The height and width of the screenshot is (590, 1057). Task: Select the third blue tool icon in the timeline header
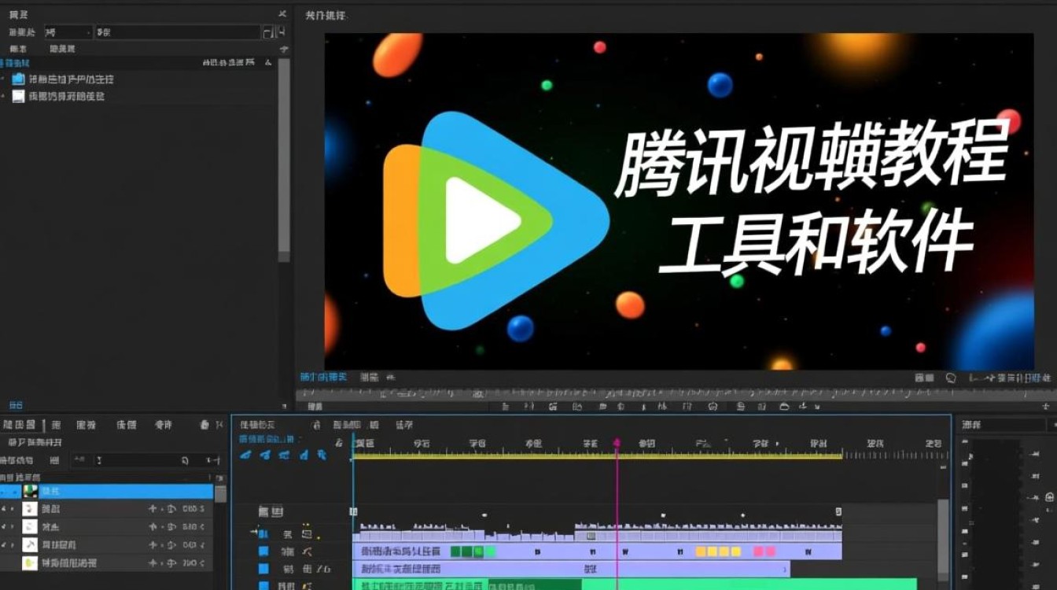click(x=284, y=455)
